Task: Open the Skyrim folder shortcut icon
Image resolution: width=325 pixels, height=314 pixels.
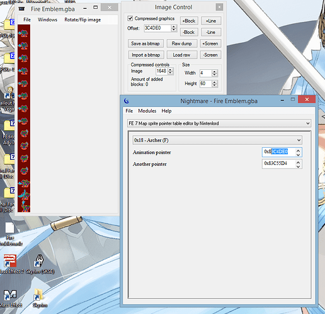Action: pyautogui.click(x=39, y=294)
